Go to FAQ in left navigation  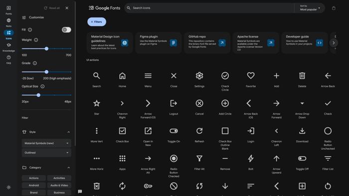[x=8, y=60]
